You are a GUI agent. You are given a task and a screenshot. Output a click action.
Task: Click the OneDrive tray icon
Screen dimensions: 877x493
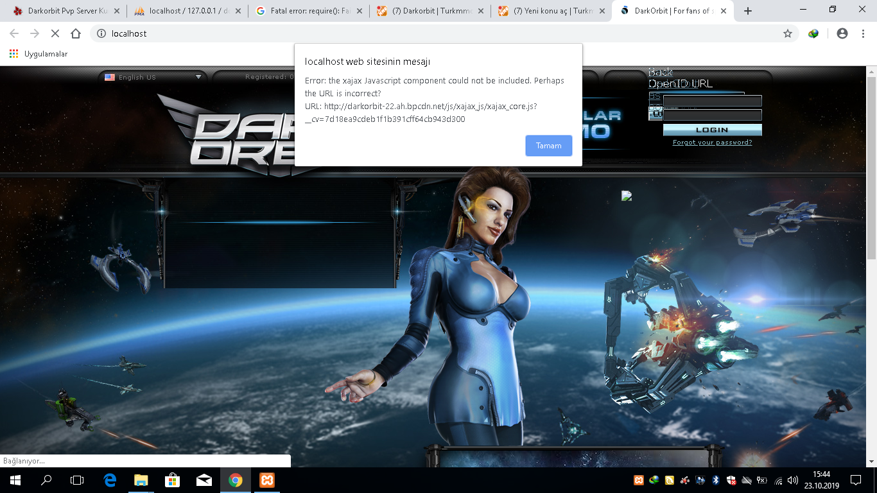[x=747, y=480]
